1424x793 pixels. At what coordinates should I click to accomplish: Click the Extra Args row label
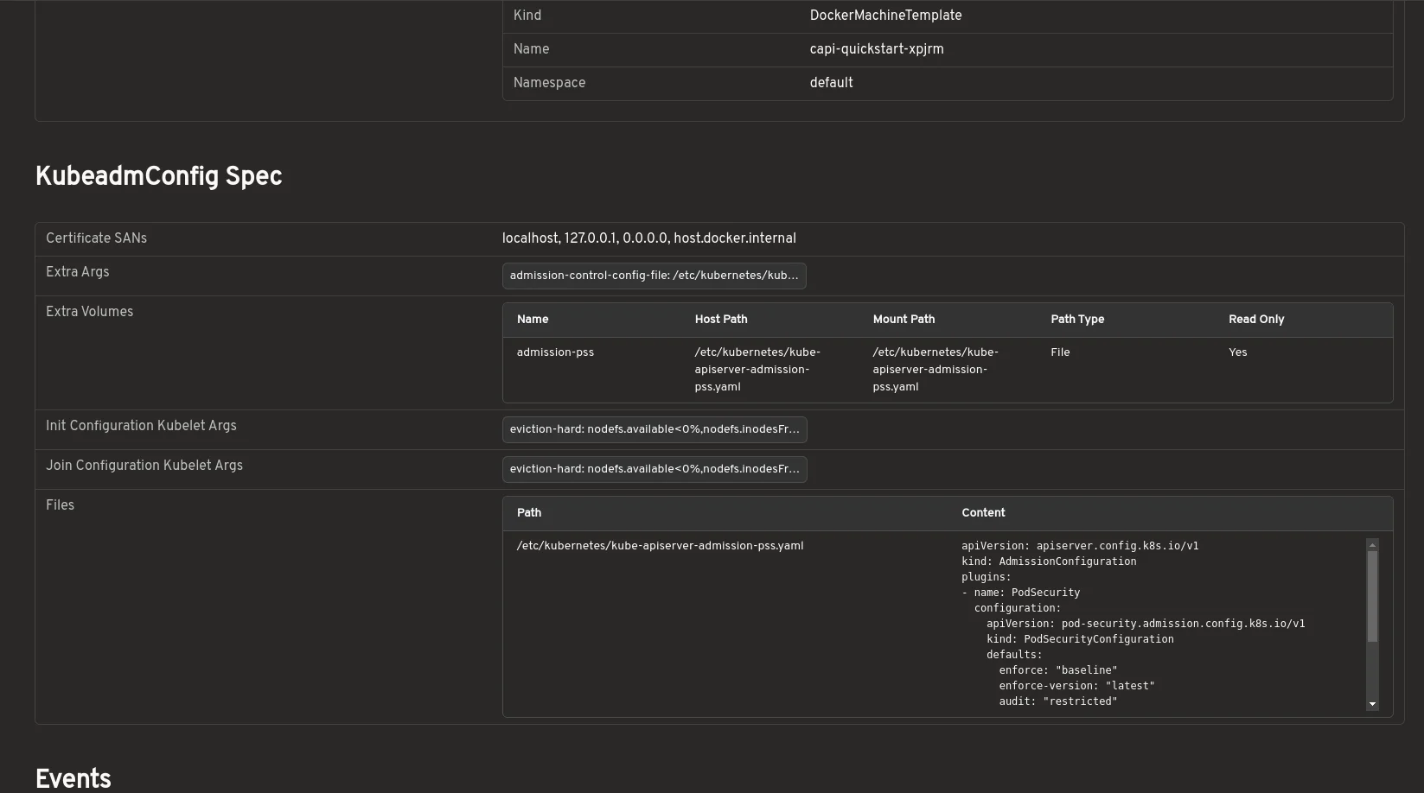[x=78, y=272]
